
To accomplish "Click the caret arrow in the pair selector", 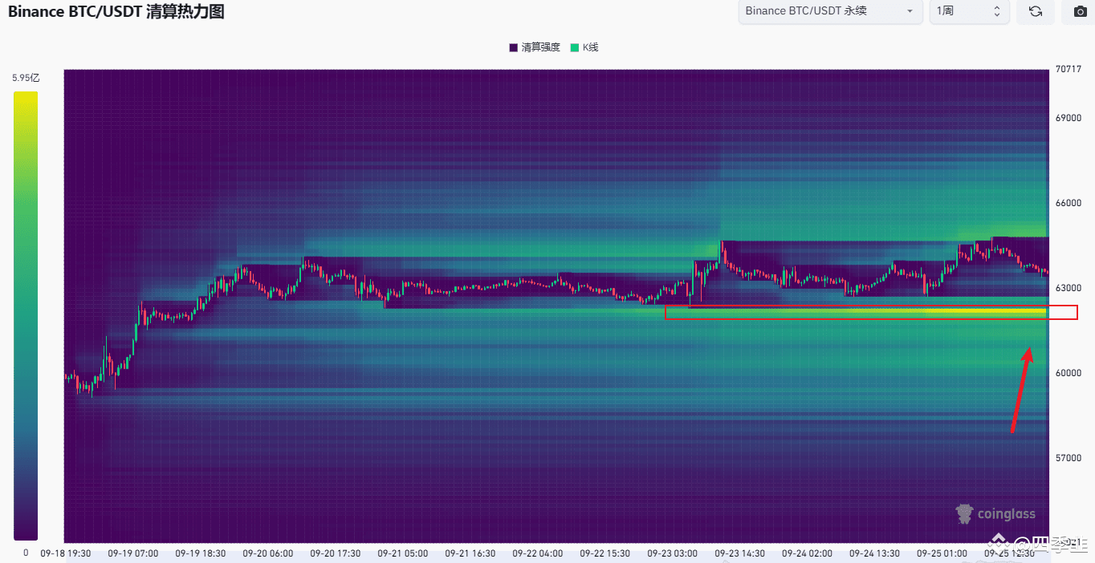I will point(910,12).
